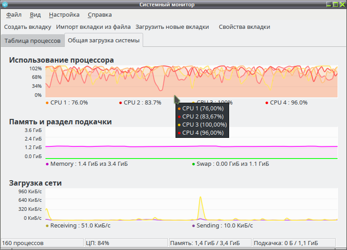Maximize the Системный монитор window
Viewport: 347px width, 250px height.
(336, 5)
